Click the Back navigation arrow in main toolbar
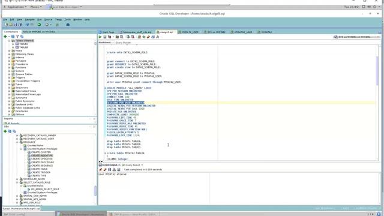This screenshot has height=216, width=384. [27, 25]
